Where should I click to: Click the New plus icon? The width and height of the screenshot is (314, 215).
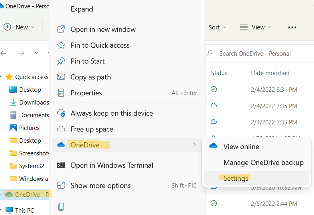[x=8, y=27]
